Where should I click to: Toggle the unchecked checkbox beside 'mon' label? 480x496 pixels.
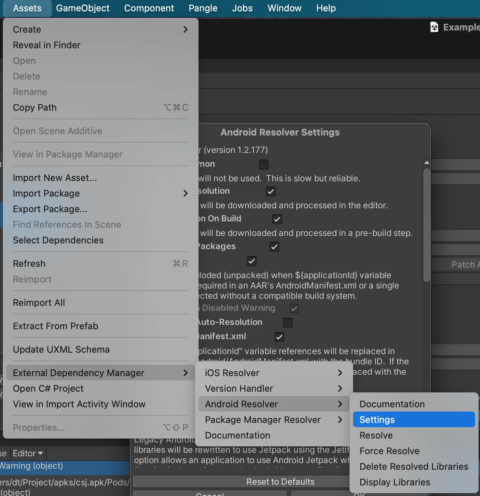point(264,164)
